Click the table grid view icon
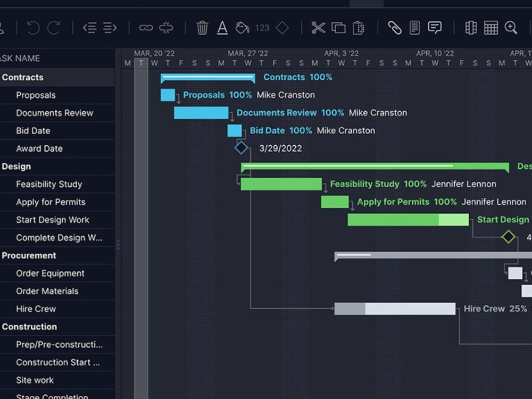The height and width of the screenshot is (399, 532). (x=491, y=28)
